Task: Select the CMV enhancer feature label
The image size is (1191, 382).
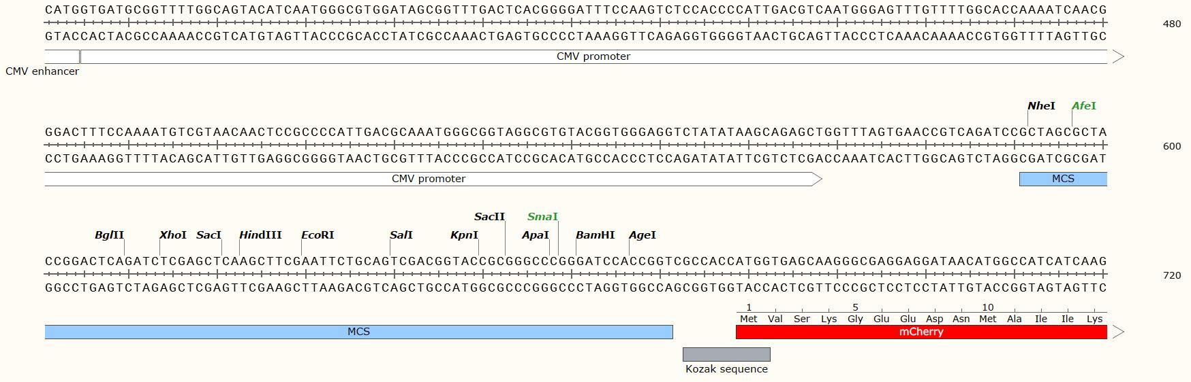Action: (x=42, y=71)
